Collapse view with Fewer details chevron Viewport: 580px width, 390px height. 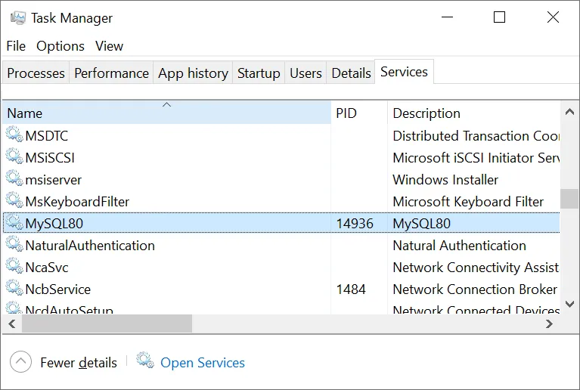click(21, 362)
